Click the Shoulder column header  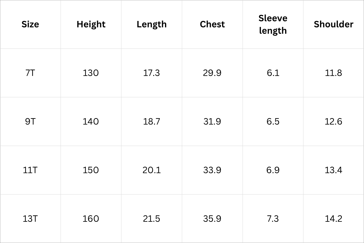(x=334, y=24)
